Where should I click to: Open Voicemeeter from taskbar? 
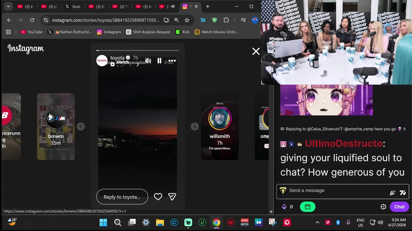click(x=245, y=222)
